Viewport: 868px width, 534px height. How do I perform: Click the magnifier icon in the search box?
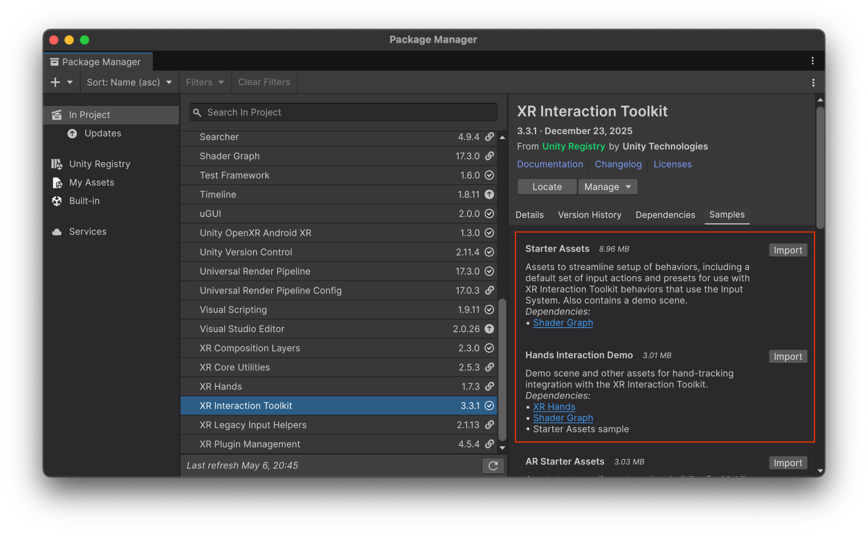point(197,113)
